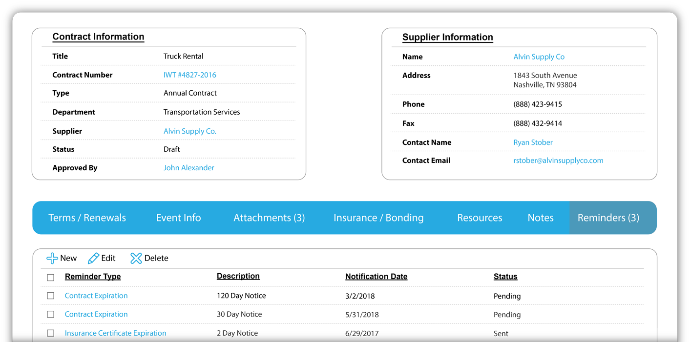Sort by Description column header
The image size is (690, 342).
[x=238, y=276]
